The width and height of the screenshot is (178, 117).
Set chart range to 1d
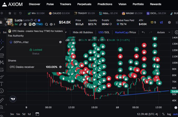coord(29,114)
